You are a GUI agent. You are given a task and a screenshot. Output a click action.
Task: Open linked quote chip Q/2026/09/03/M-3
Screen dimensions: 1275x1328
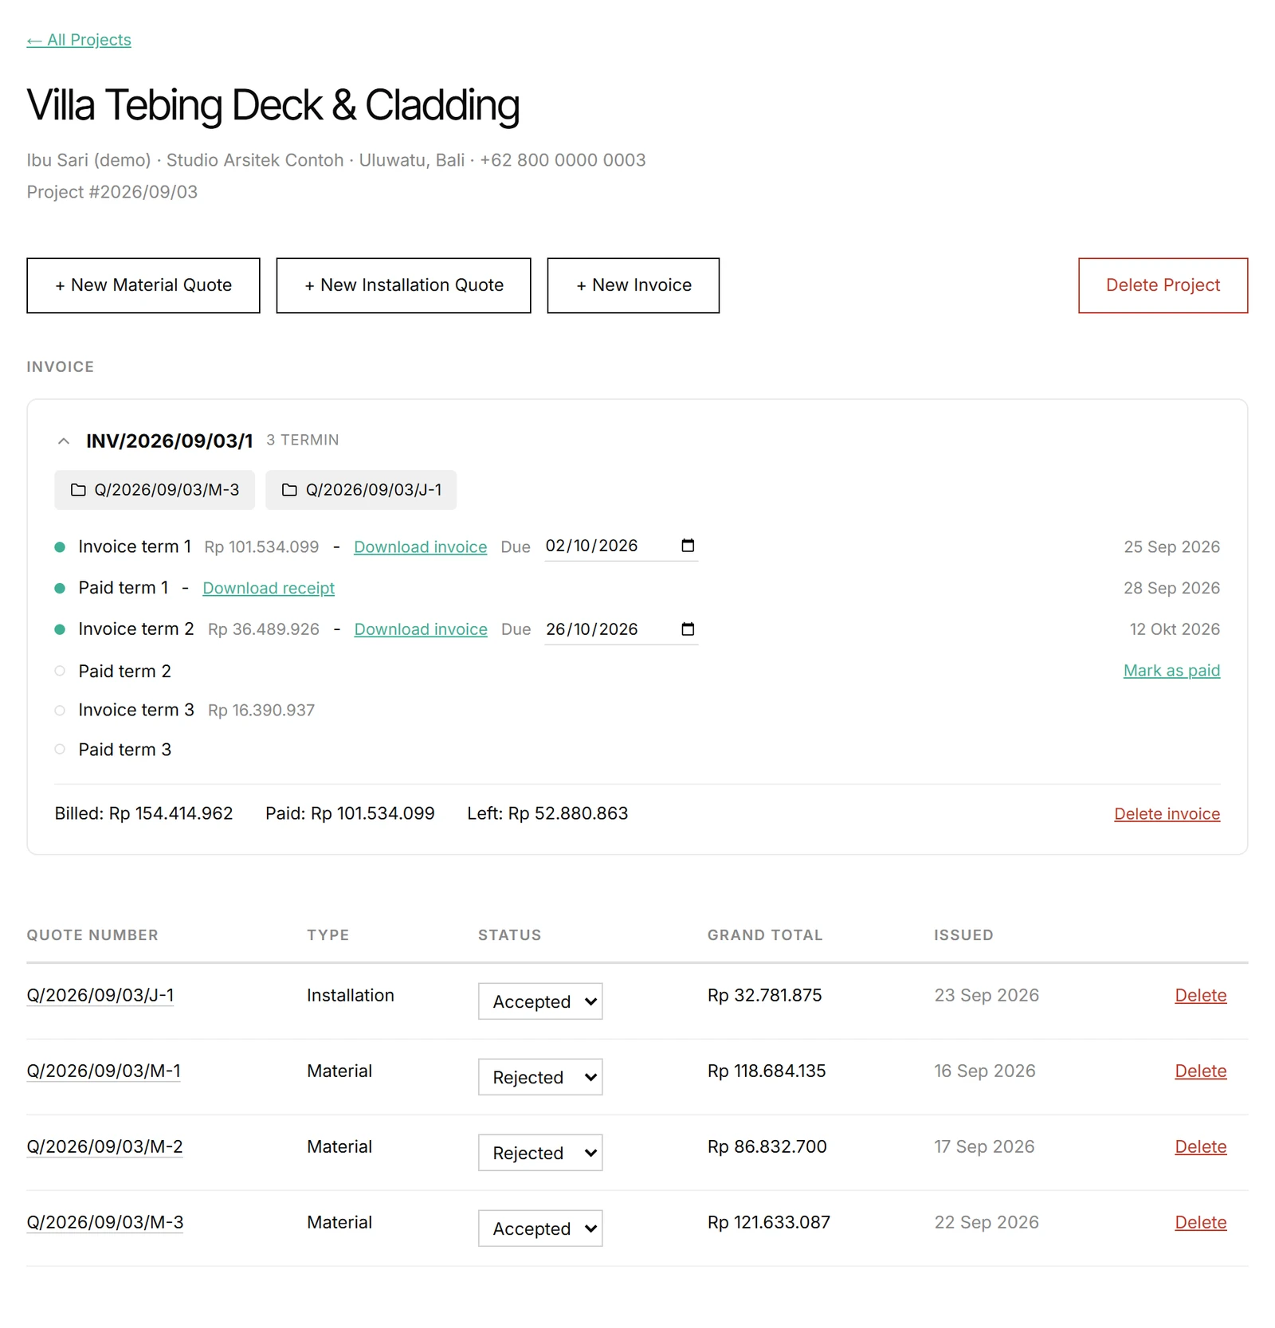coord(155,490)
